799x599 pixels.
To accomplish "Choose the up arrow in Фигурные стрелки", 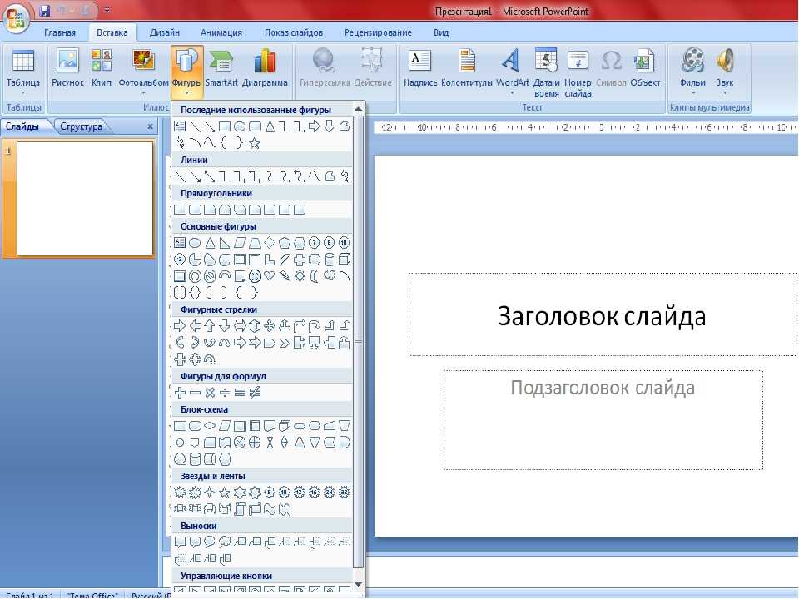I will (210, 326).
